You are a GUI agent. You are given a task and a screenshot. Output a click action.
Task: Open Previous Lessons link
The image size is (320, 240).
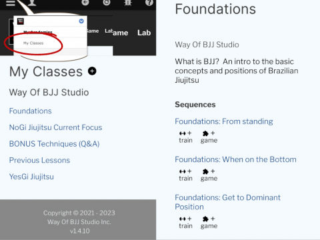pos(39,160)
